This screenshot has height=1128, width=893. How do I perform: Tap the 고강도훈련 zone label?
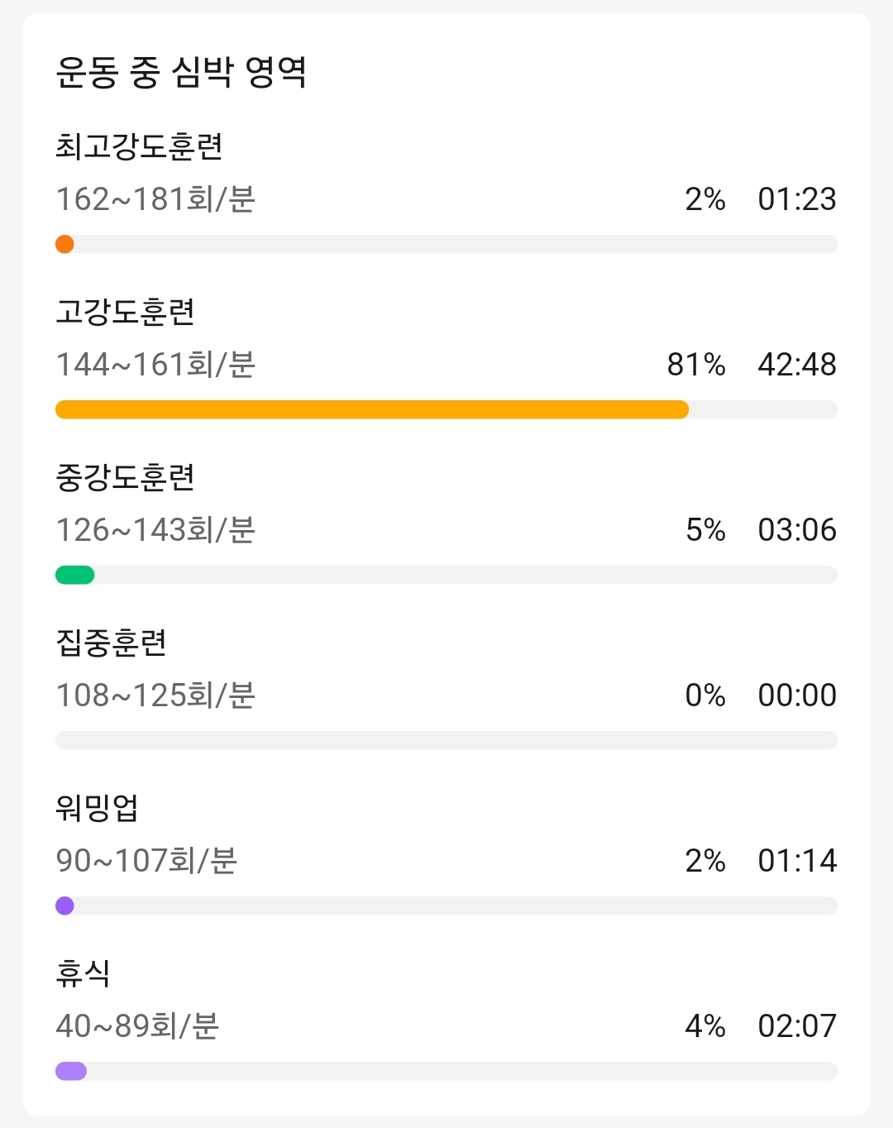point(125,312)
